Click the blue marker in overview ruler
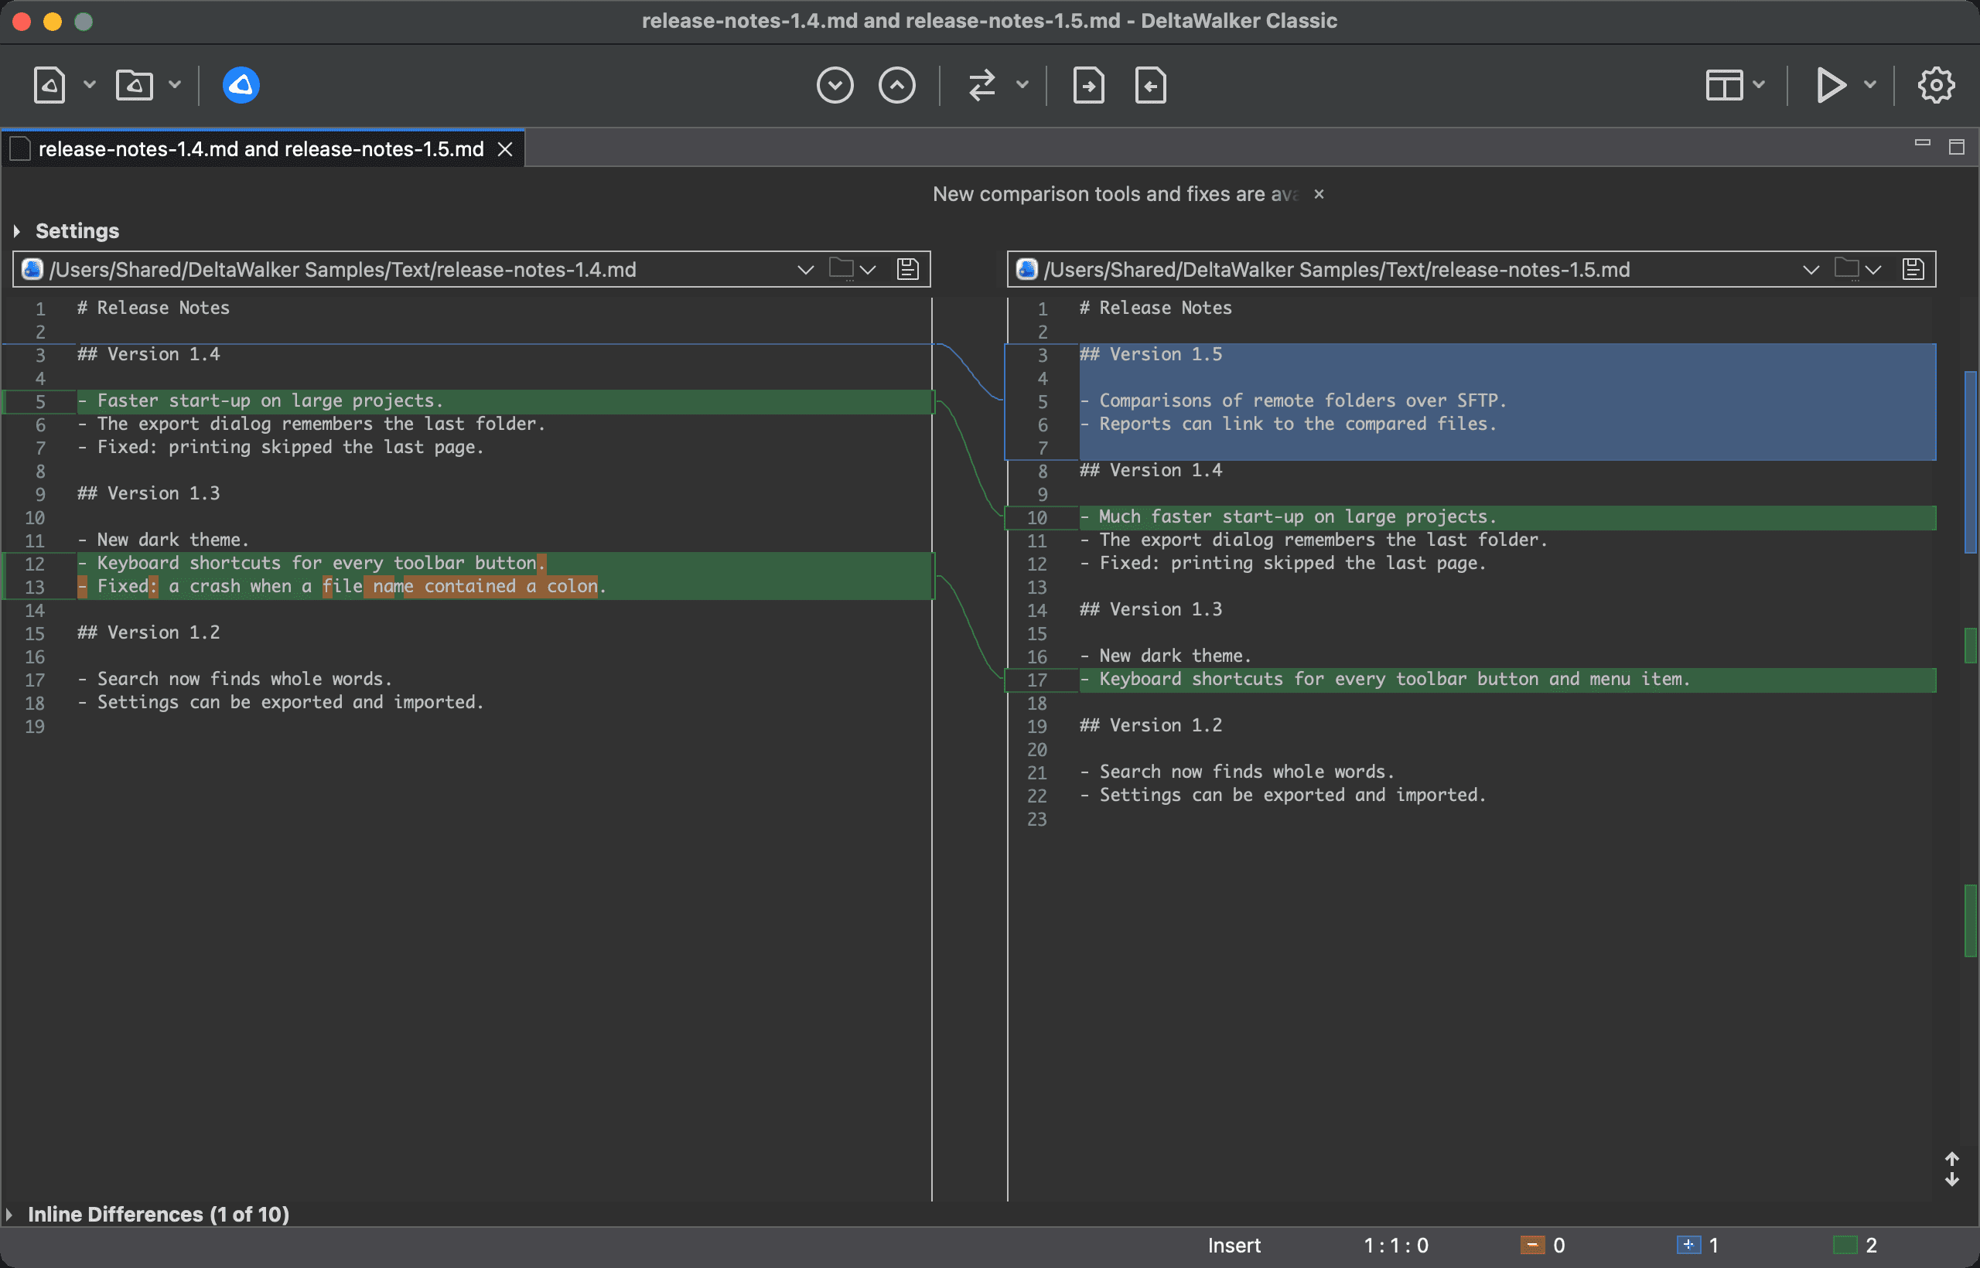This screenshot has height=1268, width=1980. click(1970, 462)
